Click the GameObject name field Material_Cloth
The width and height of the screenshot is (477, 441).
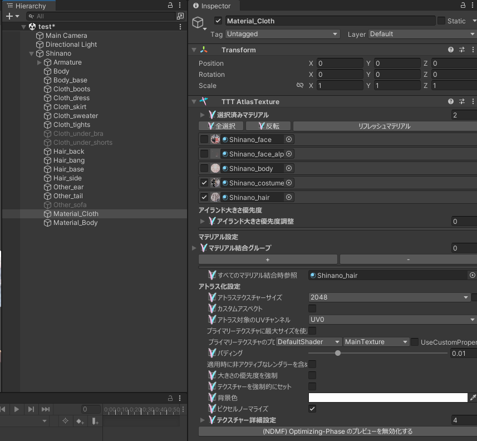pos(330,21)
